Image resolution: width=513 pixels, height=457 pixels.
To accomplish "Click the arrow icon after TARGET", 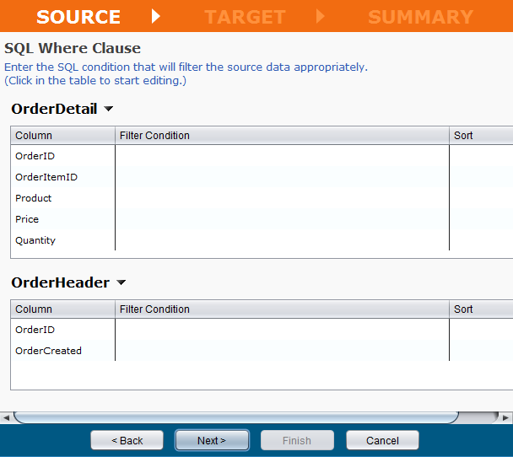I will tap(321, 17).
